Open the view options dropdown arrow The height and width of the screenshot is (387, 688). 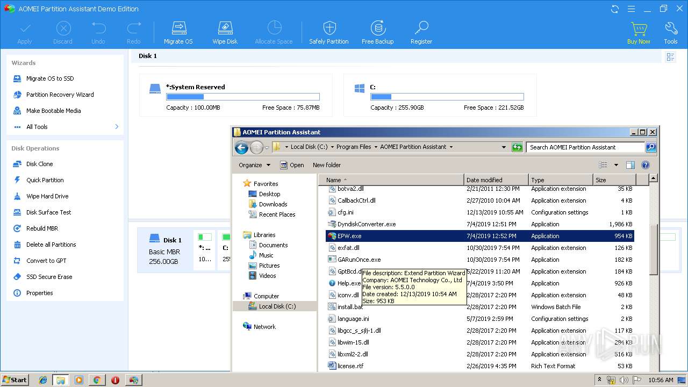[x=616, y=165]
